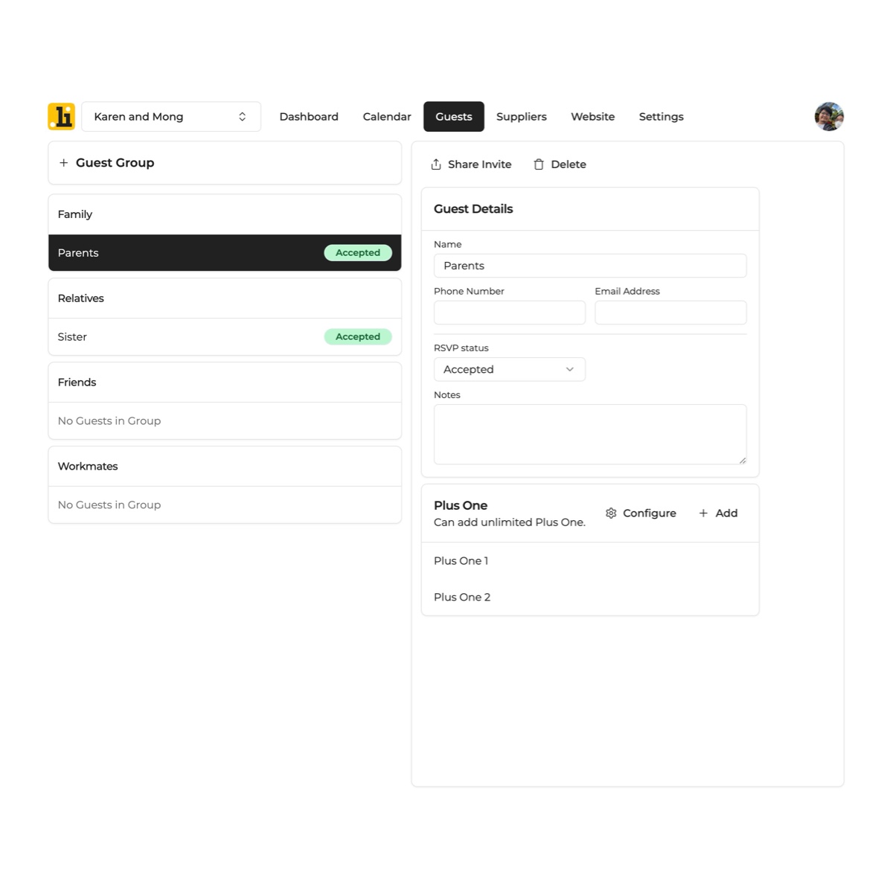
Task: Click the Workmates group header
Action: tap(225, 467)
